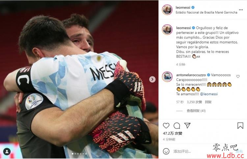Reply to antonelaroccuzzo's comment

(208, 102)
